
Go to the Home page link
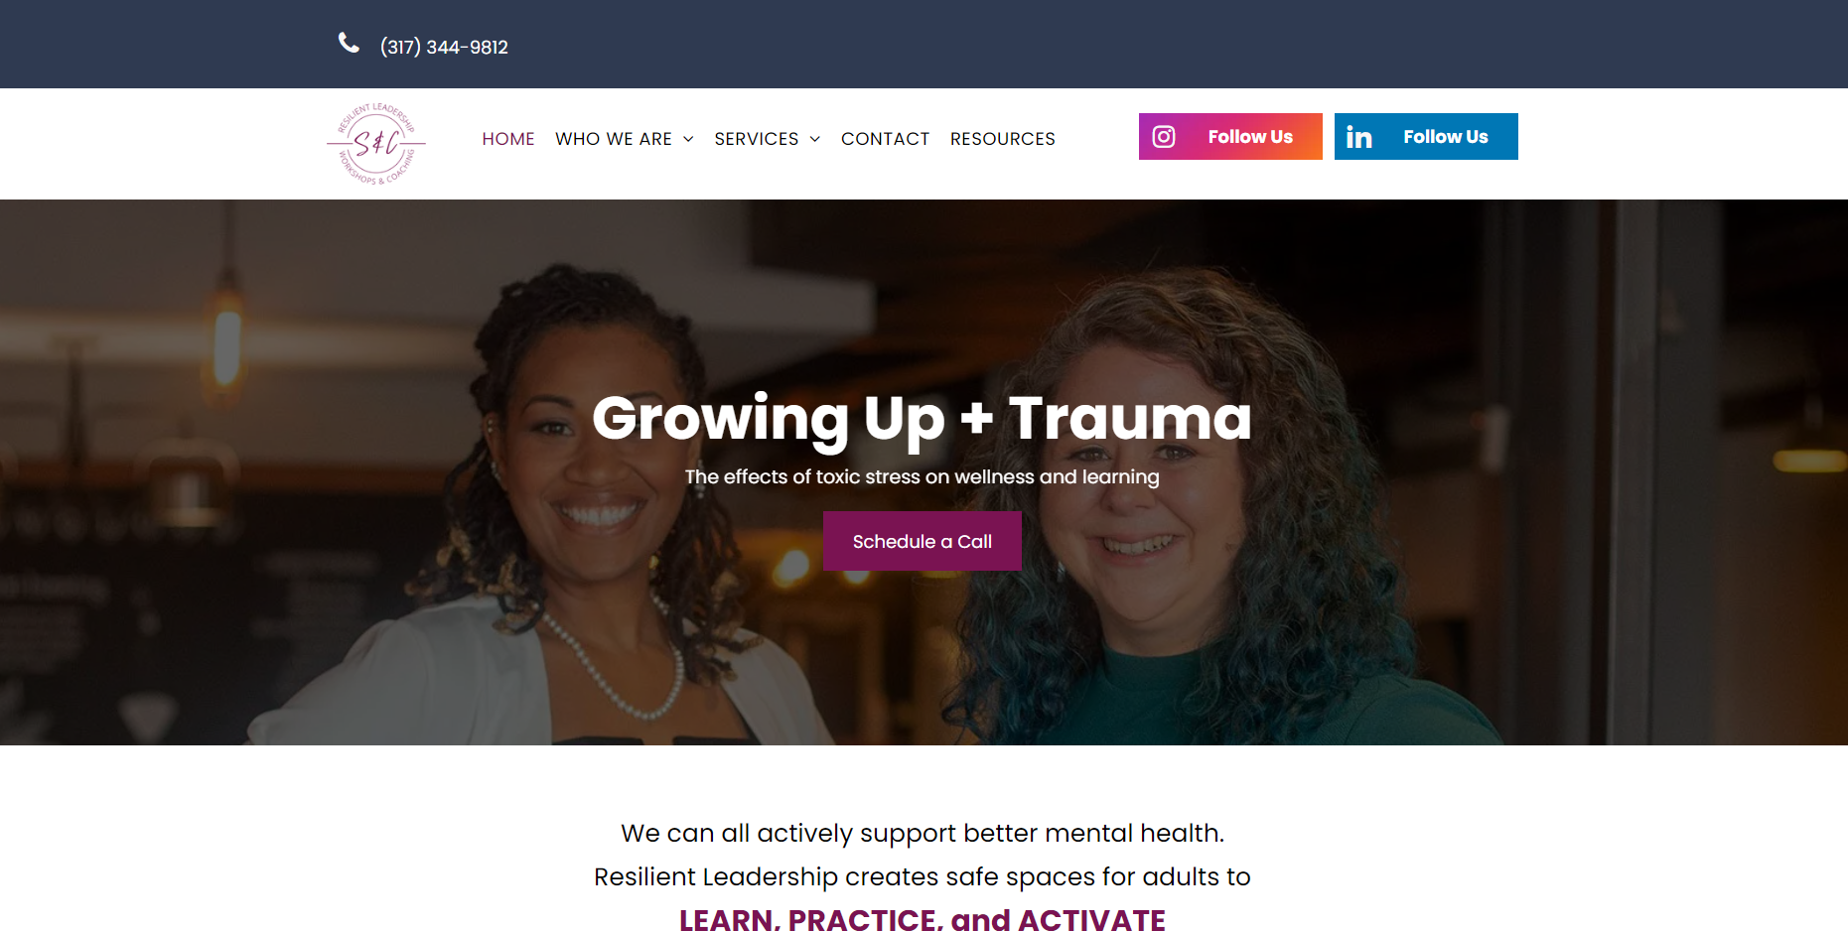tap(508, 139)
